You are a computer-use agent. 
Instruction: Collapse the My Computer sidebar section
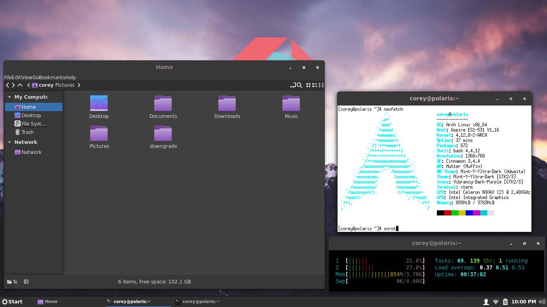tap(10, 97)
